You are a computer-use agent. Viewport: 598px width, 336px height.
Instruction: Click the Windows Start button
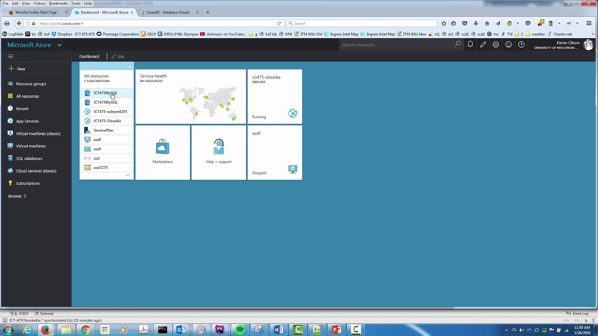click(8, 330)
